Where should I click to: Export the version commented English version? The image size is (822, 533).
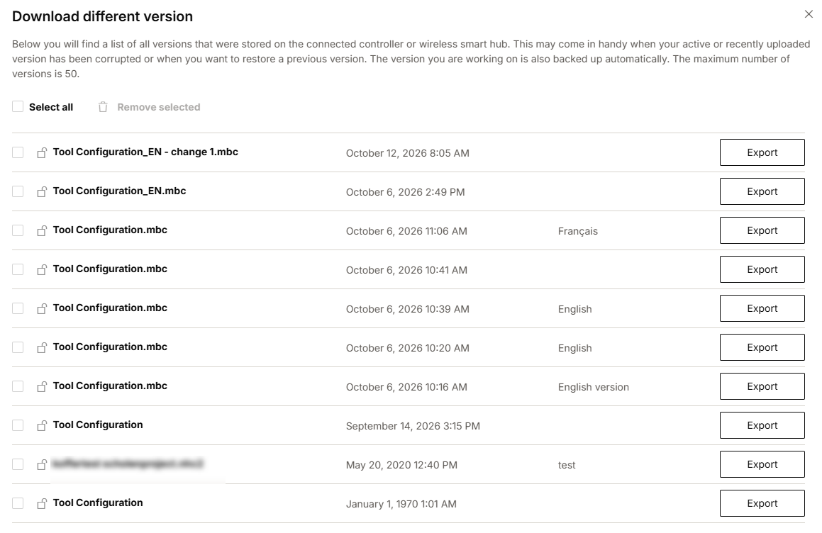762,386
